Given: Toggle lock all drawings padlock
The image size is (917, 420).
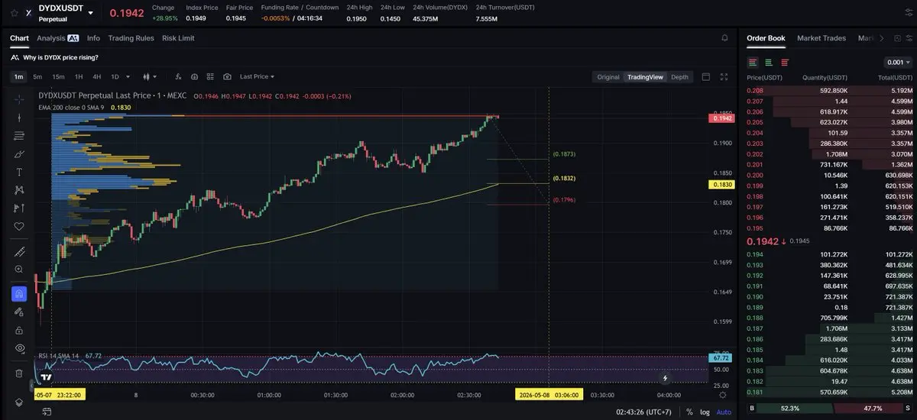Looking at the screenshot, I should (19, 330).
